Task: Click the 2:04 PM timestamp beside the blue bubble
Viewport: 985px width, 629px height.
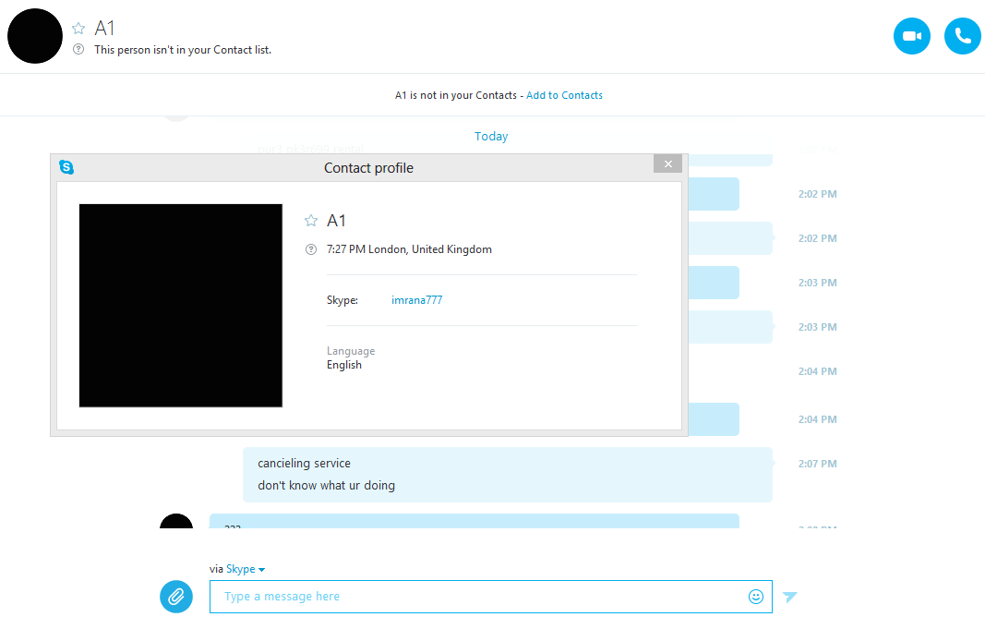Action: coord(817,419)
